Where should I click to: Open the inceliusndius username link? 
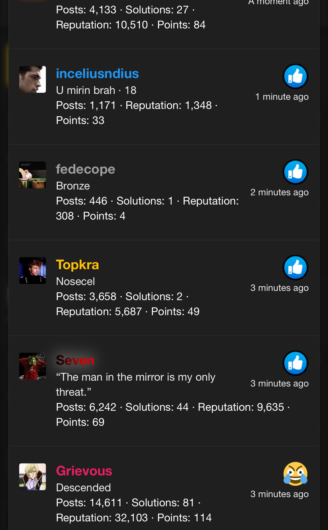click(97, 74)
